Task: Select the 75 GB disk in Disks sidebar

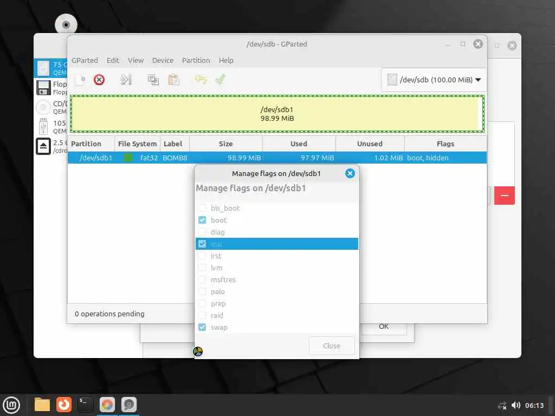Action: coord(50,68)
